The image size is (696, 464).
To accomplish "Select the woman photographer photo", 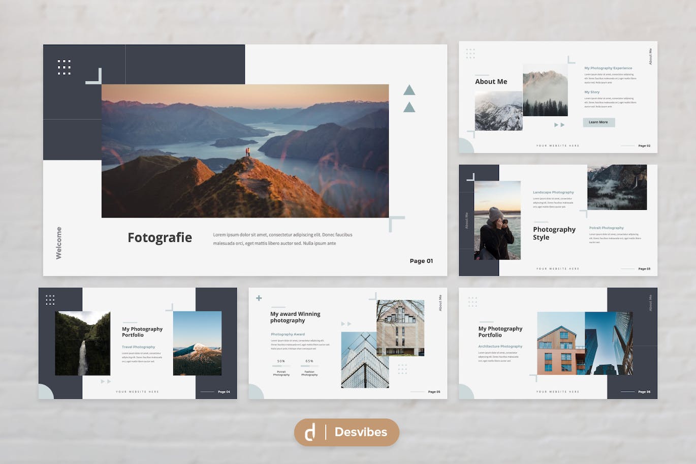I will 497,220.
